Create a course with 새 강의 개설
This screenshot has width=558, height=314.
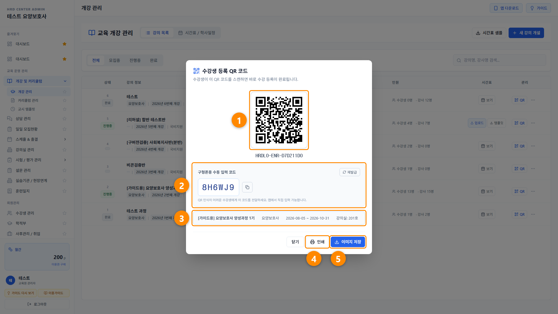coord(526,33)
